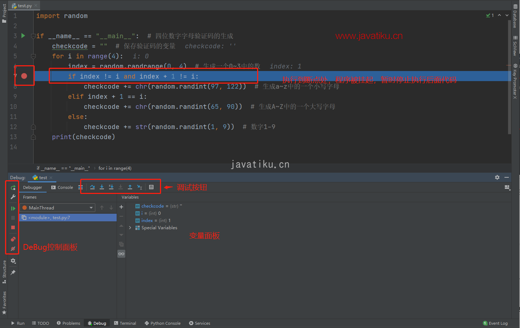Open View Breakpoints dialog
The width and height of the screenshot is (520, 328).
pyautogui.click(x=13, y=239)
